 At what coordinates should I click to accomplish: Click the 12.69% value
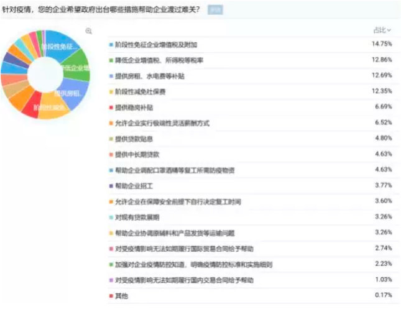pos(382,75)
